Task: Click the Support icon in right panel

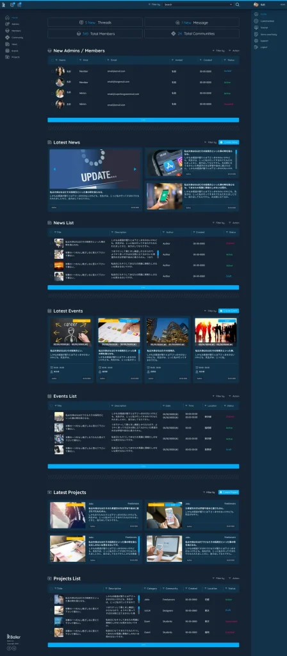Action: tap(256, 40)
